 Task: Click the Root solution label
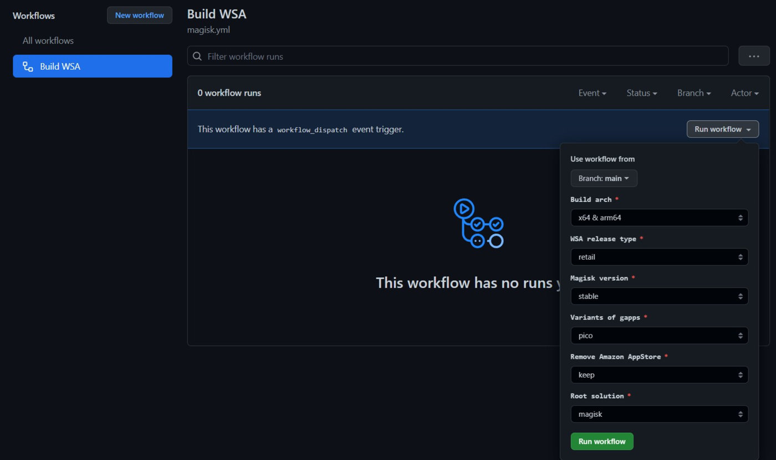click(x=597, y=396)
